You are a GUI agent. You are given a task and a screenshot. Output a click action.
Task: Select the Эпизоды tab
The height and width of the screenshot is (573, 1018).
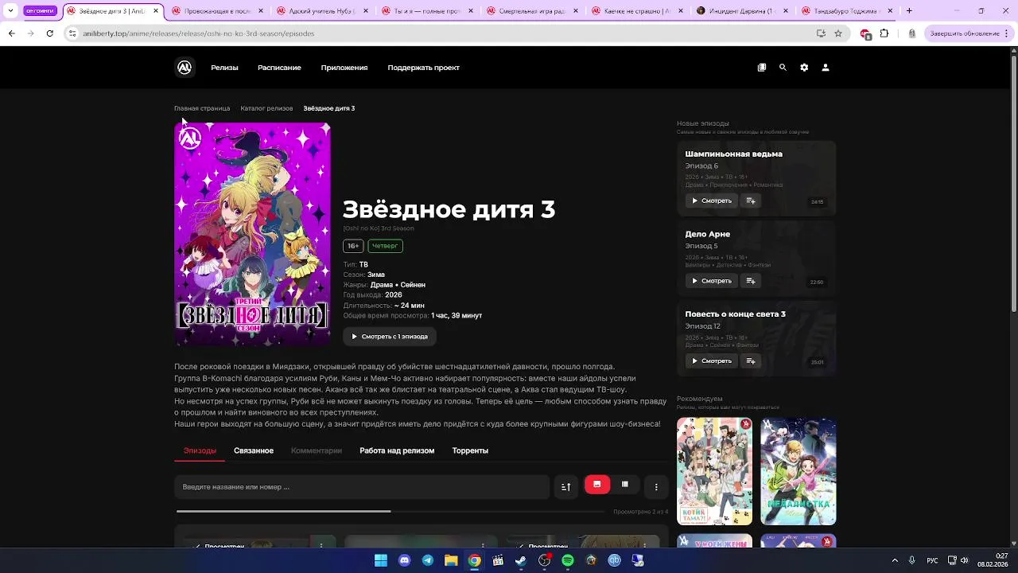200,450
